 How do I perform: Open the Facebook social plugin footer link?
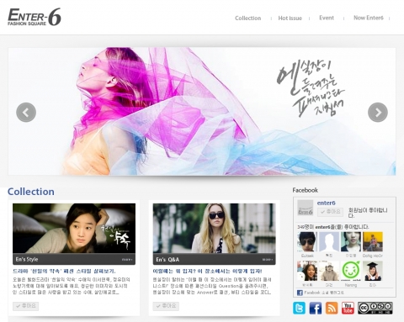pyautogui.click(x=321, y=293)
